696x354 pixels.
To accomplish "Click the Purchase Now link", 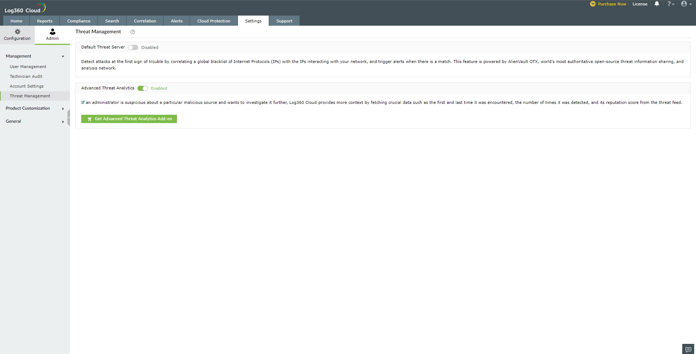I will coord(612,4).
